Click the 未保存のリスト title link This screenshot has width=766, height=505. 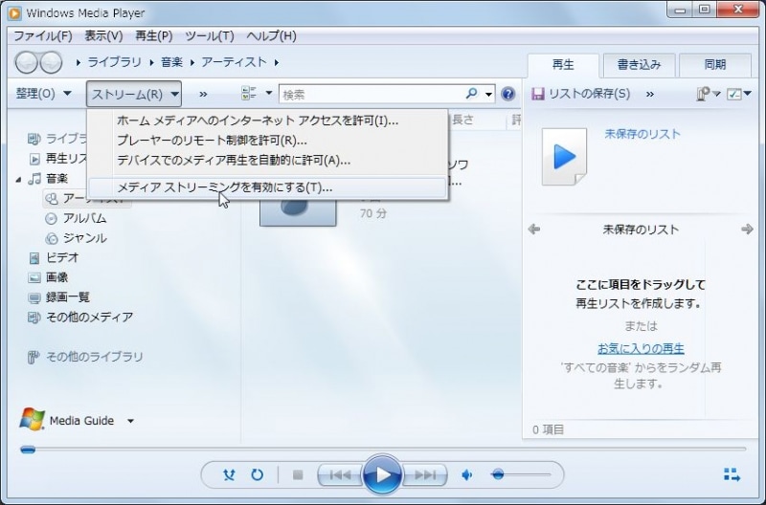pos(642,134)
